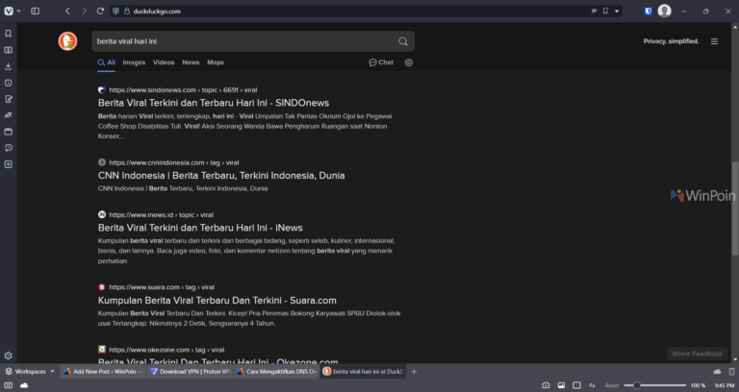Screen dimensions: 739x392
Task: View site security padlock info
Action: tap(127, 11)
